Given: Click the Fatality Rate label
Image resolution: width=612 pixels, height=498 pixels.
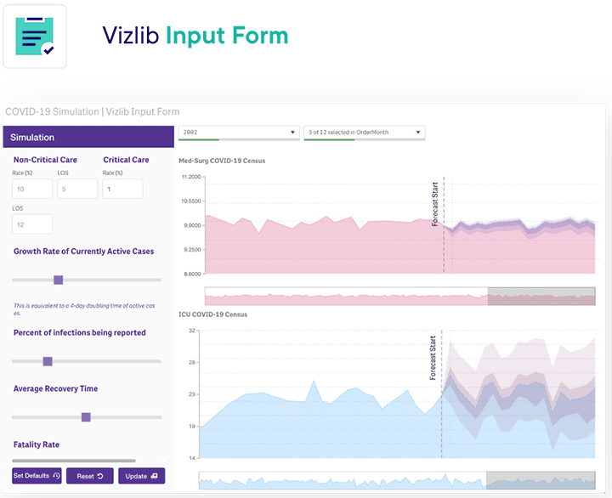Looking at the screenshot, I should click(37, 444).
